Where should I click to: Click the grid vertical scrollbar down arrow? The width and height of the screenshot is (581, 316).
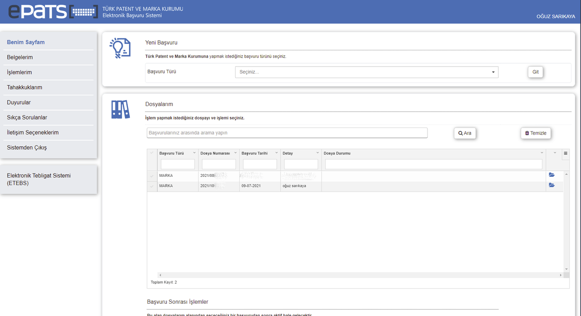pos(566,269)
